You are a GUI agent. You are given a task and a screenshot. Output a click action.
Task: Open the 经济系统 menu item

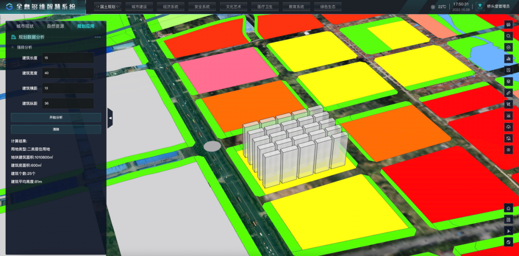[x=170, y=7]
